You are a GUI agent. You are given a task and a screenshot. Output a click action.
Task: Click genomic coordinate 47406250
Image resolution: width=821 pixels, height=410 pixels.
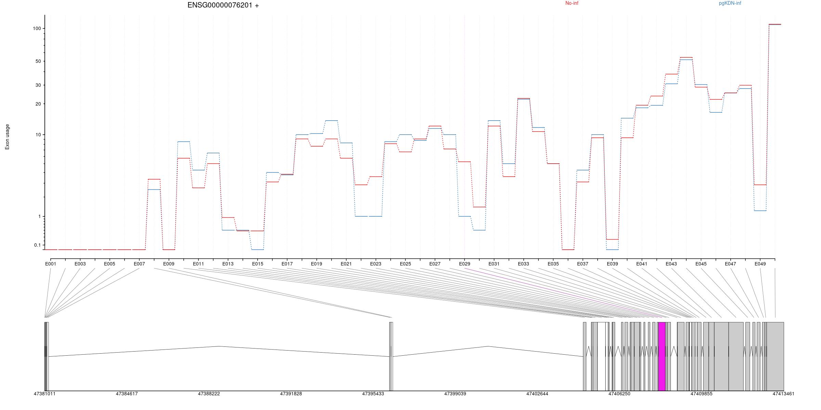pyautogui.click(x=619, y=394)
